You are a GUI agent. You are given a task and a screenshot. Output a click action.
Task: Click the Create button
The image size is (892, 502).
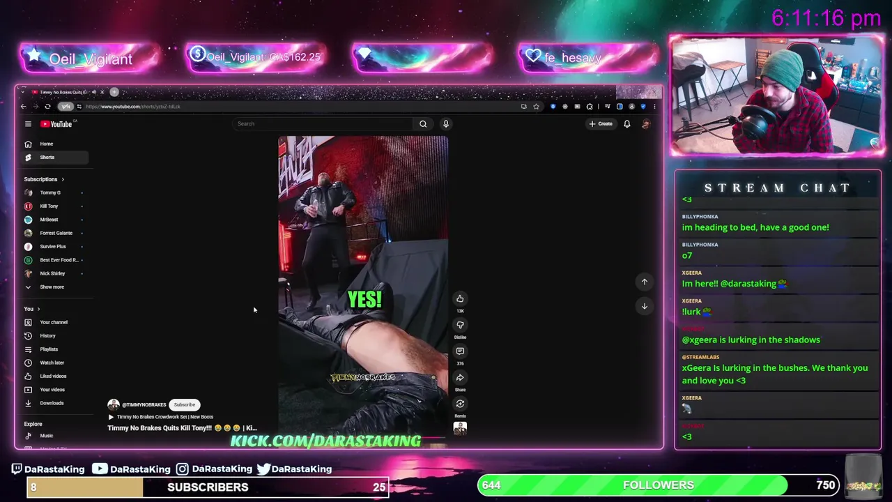click(x=601, y=124)
